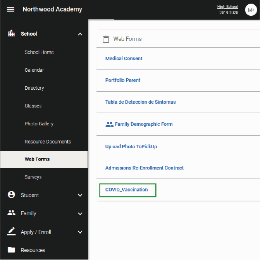Viewport: 260px width, 260px height.
Task: Click the Student person icon
Action: 11,194
